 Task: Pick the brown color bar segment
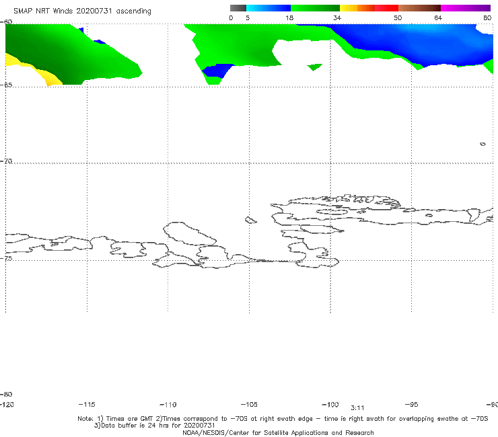point(419,8)
